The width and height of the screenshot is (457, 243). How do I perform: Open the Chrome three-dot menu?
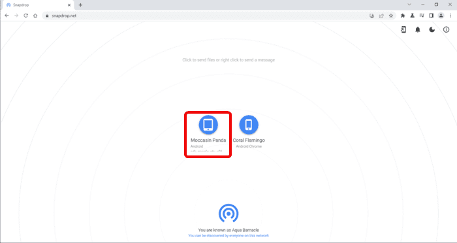(450, 16)
